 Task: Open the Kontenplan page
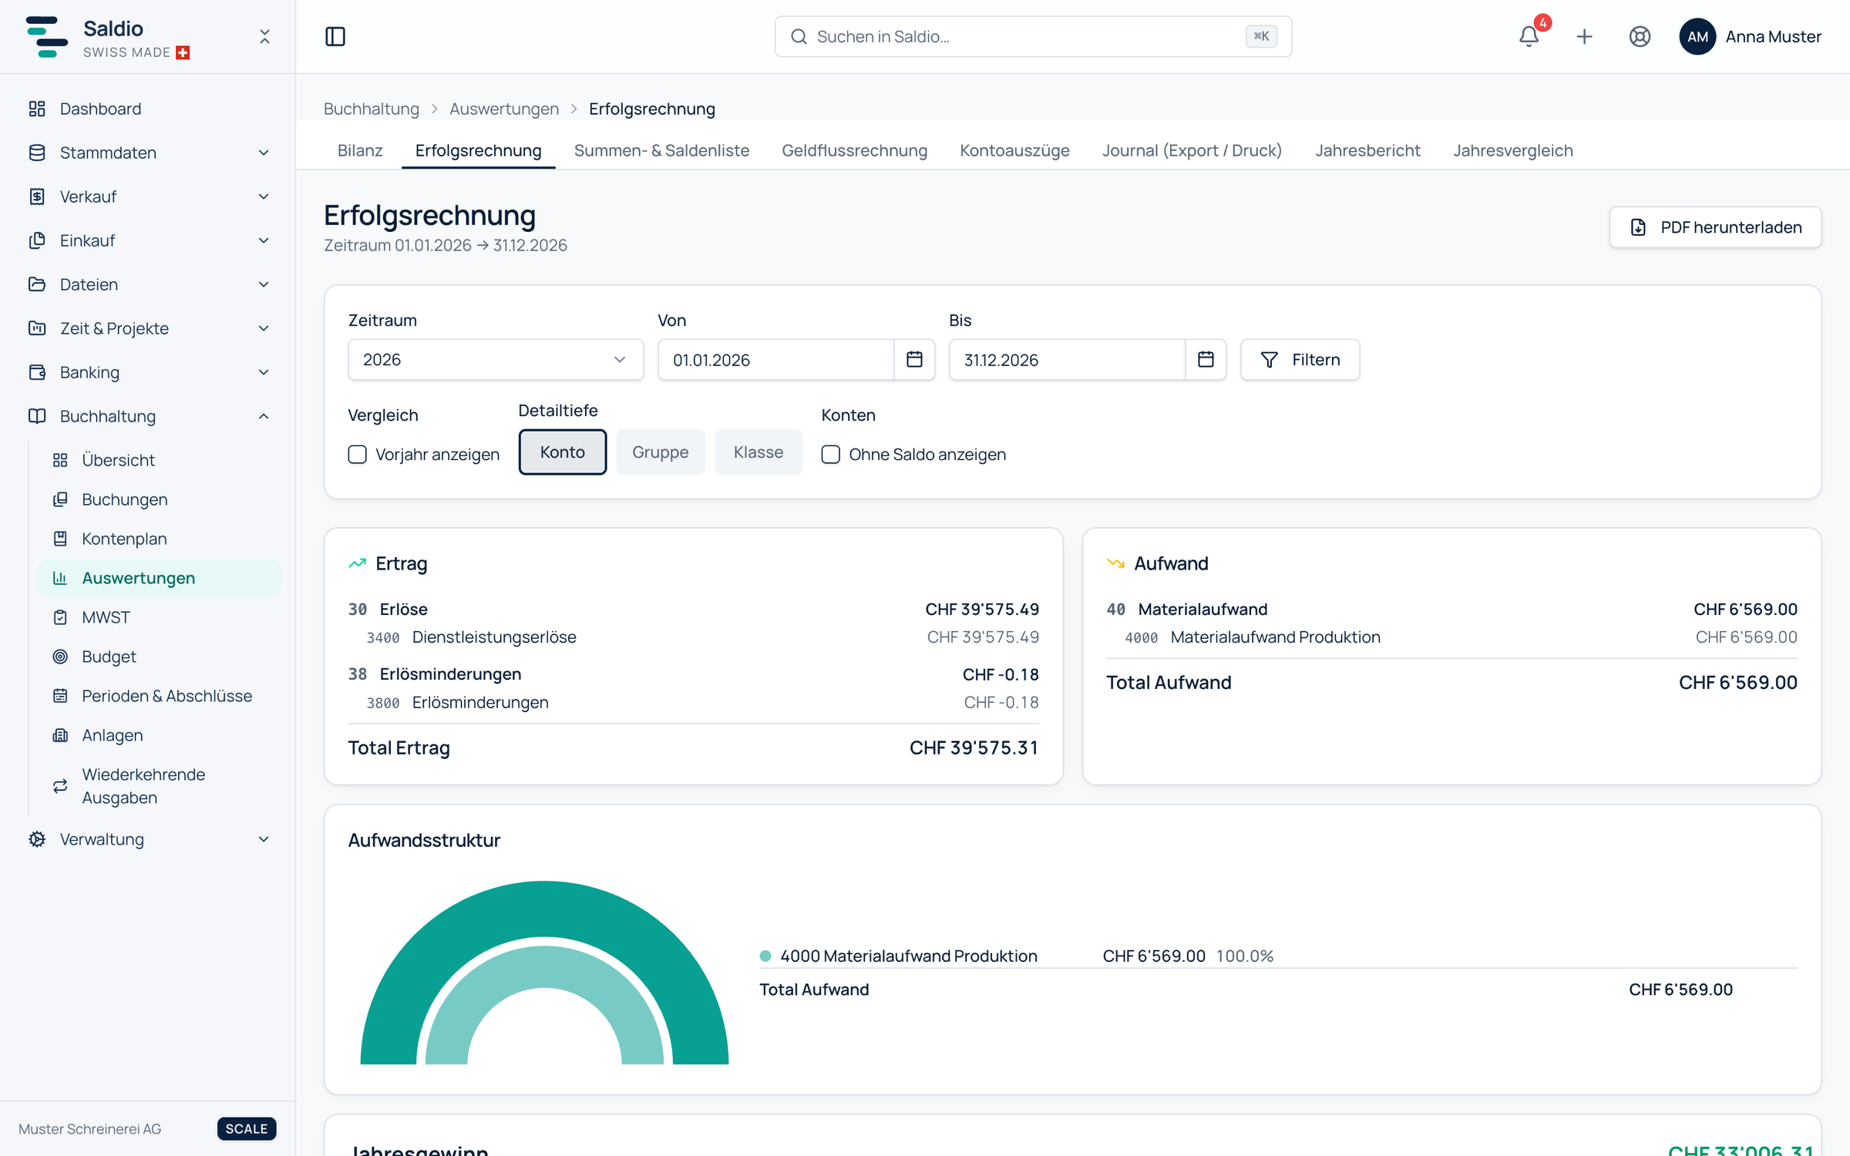pyautogui.click(x=159, y=539)
